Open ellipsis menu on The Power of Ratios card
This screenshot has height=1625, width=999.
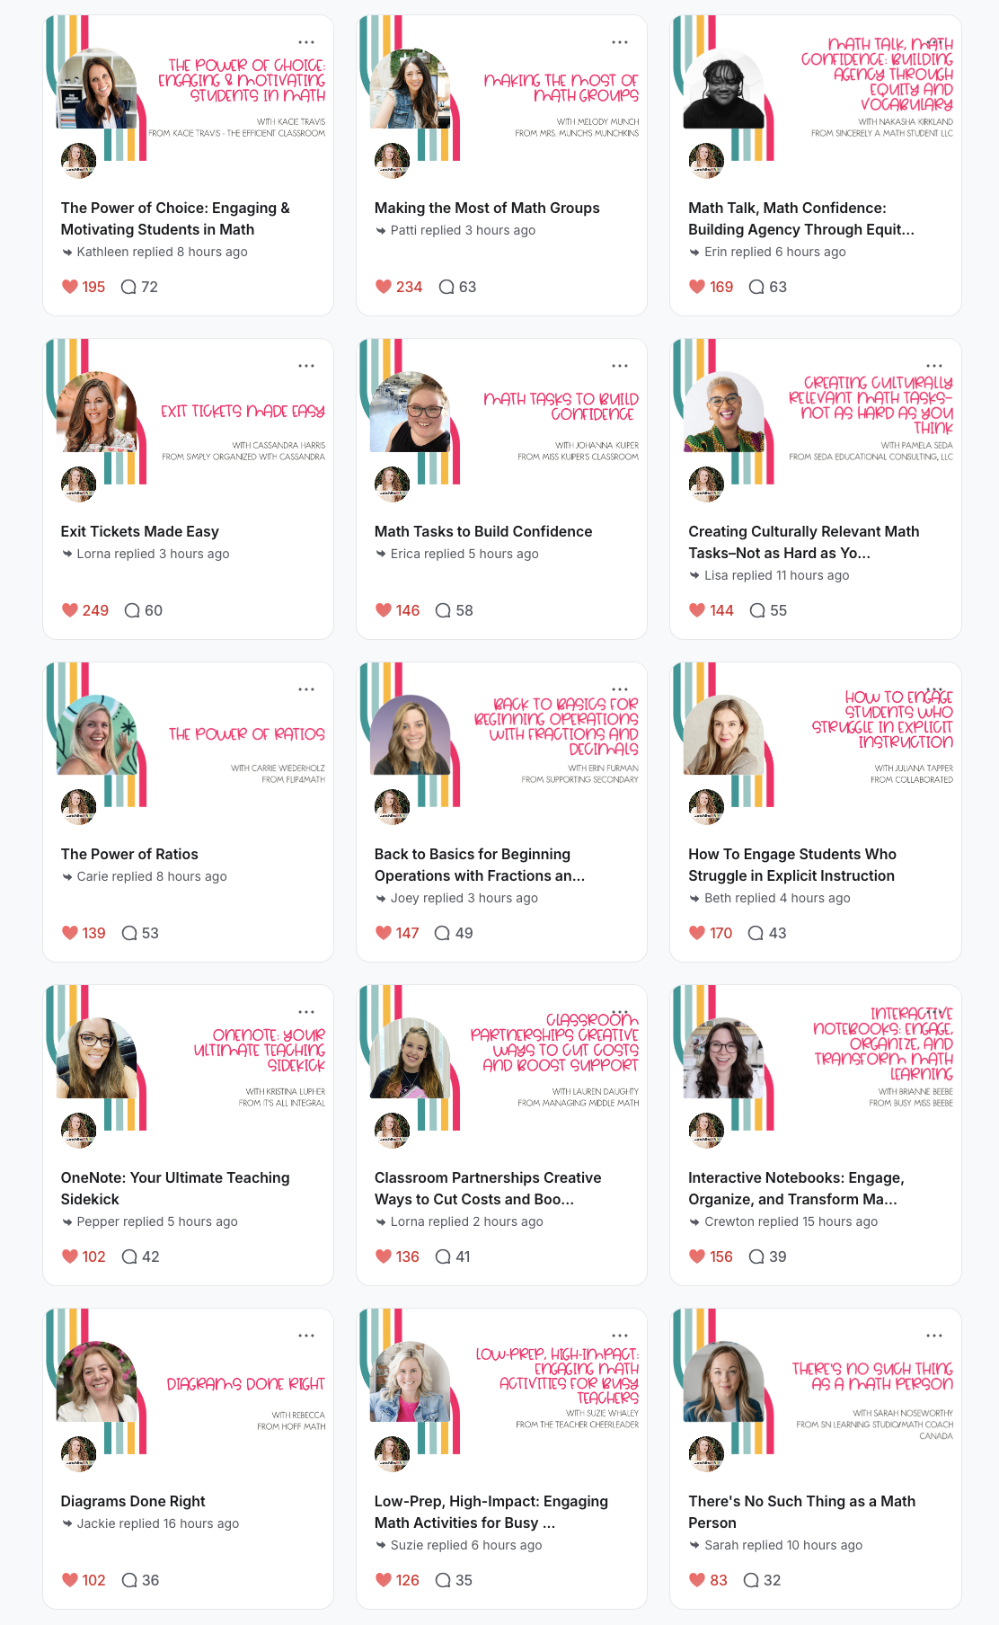tap(306, 689)
